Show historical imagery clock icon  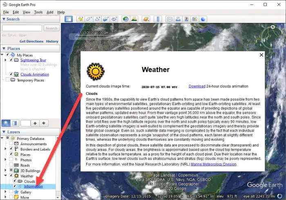pyautogui.click(x=126, y=19)
